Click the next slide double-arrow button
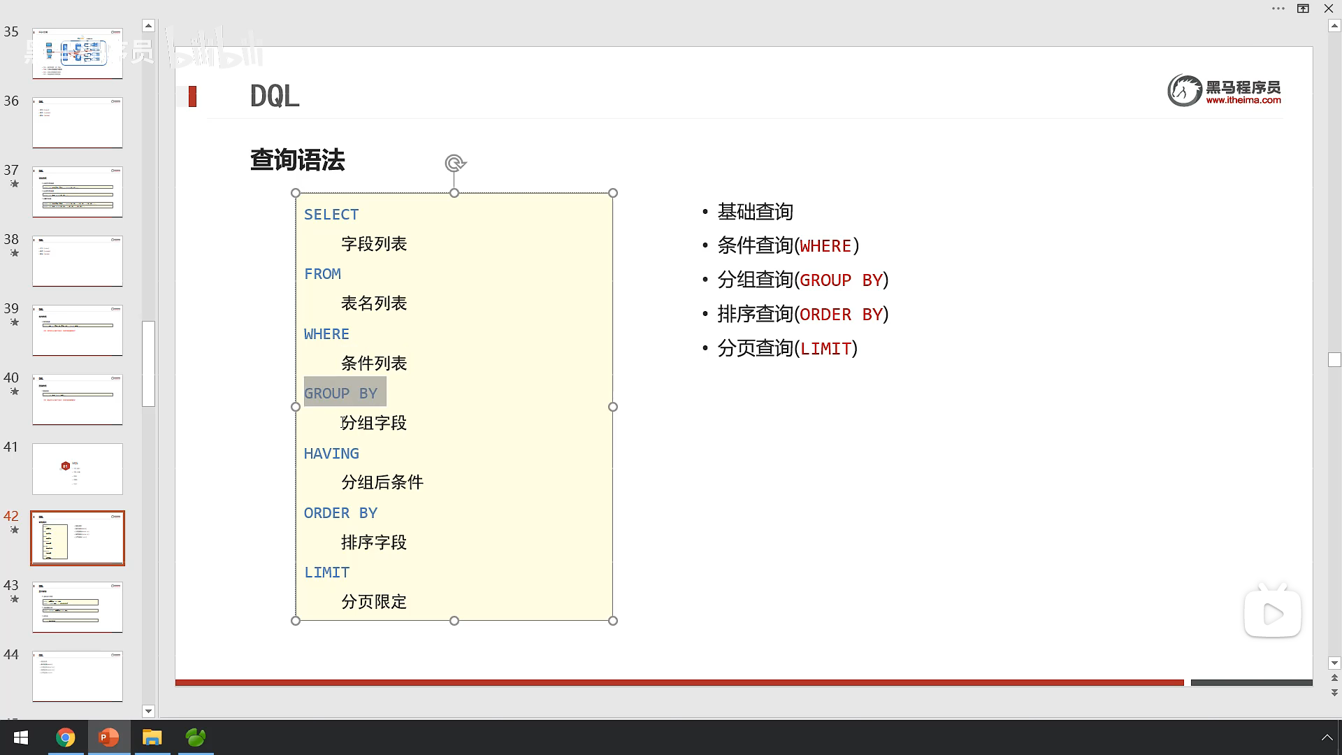 1334,693
